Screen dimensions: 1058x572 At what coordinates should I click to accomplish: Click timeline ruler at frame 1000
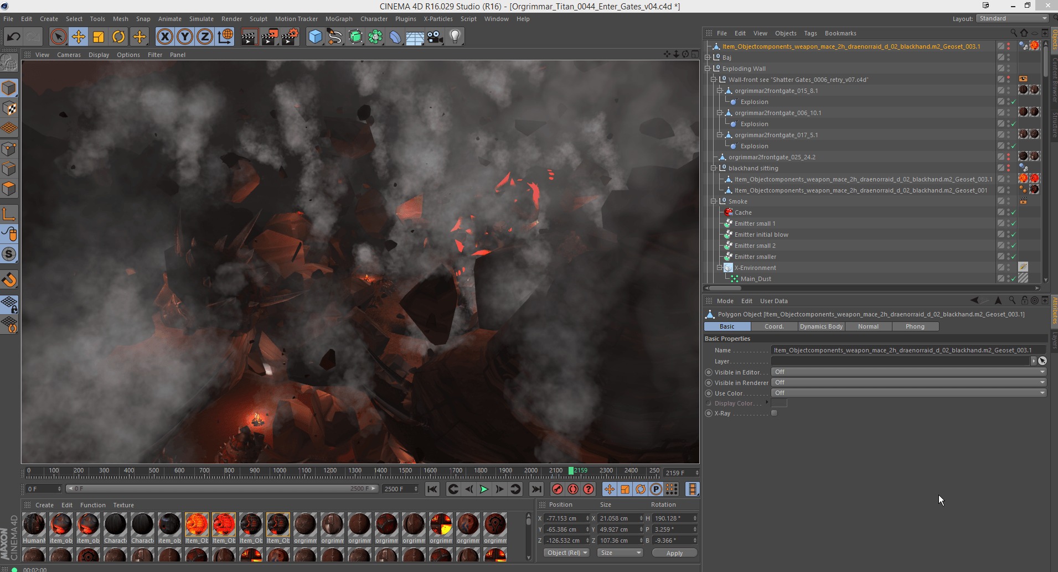tap(280, 471)
